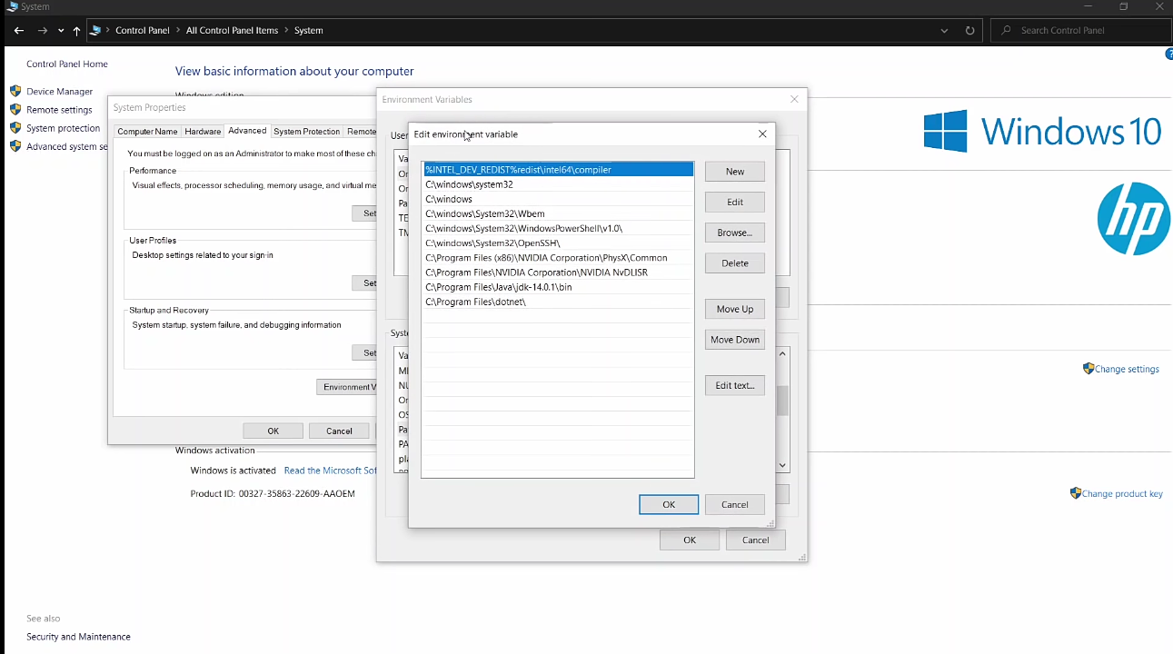Close the Edit environment variable dialog
Viewport: 1173px width, 654px height.
click(x=762, y=134)
